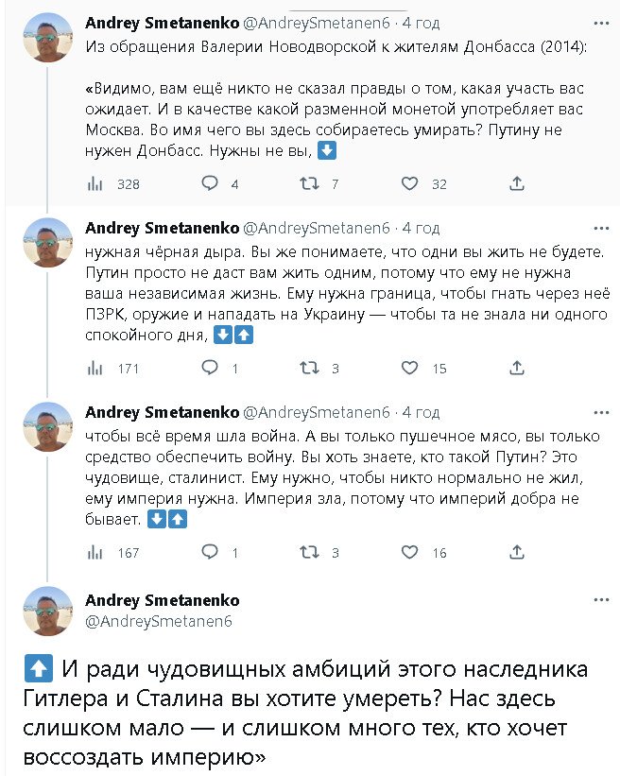Retweet the third tweet
The height and width of the screenshot is (776, 620).
click(x=309, y=553)
